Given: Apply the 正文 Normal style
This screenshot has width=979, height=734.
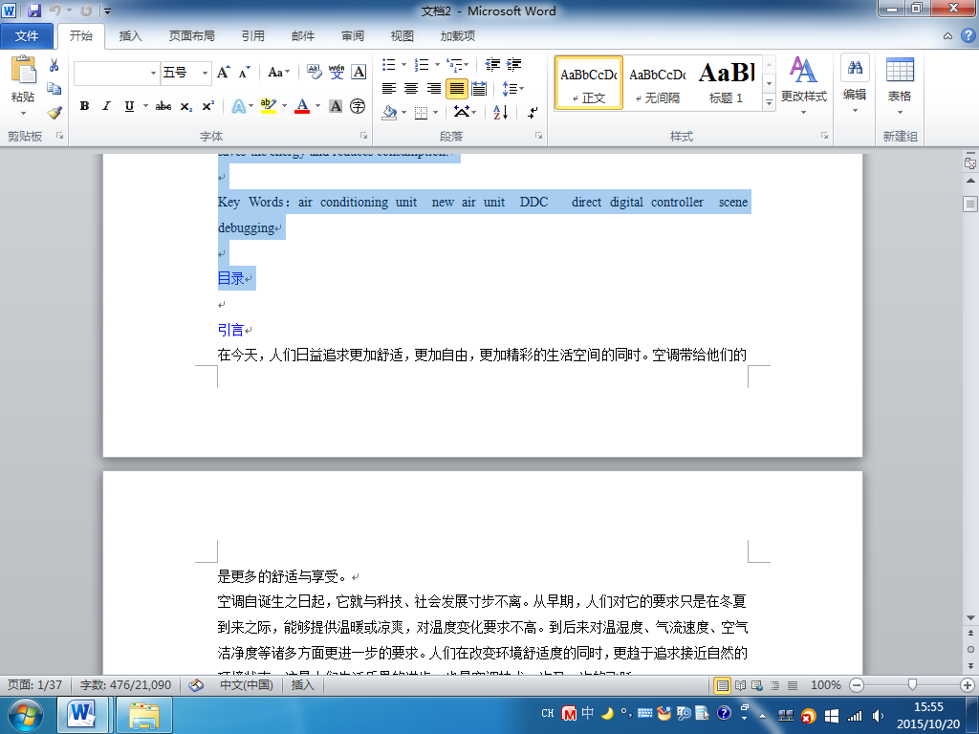Looking at the screenshot, I should pos(589,83).
